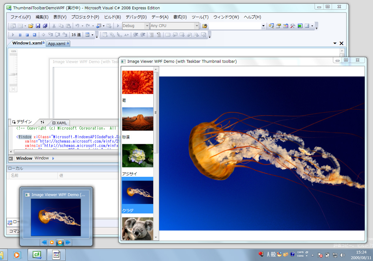The height and width of the screenshot is (261, 373).
Task: Launch Windows Media Player from the taskbar
Action: [17, 255]
